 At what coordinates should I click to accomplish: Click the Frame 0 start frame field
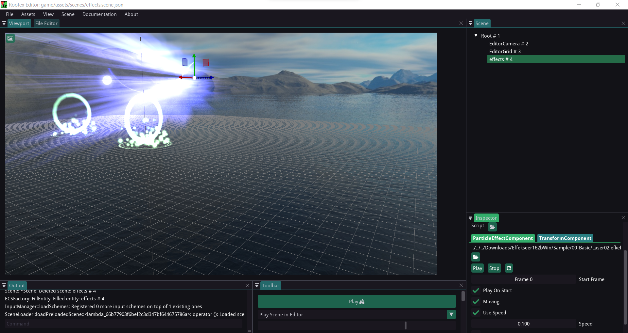(x=523, y=279)
